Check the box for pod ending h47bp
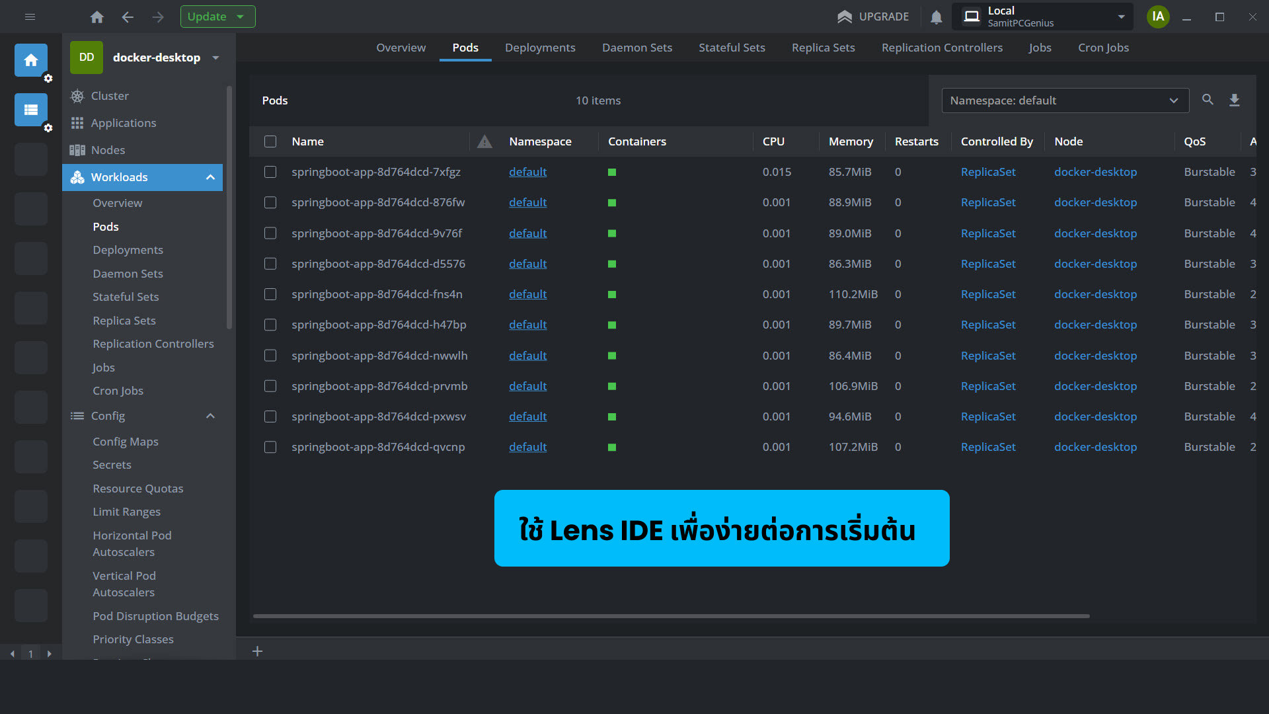The width and height of the screenshot is (1269, 714). (270, 325)
